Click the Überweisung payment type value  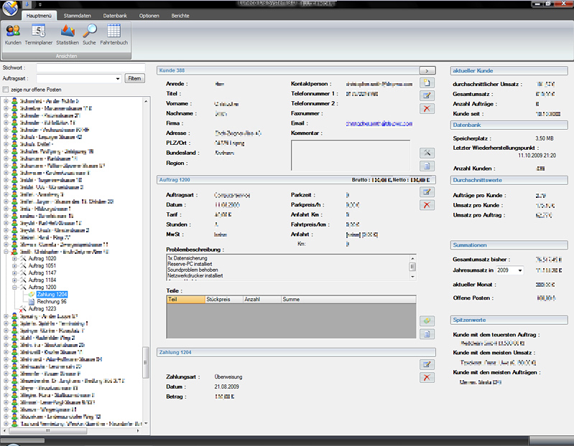tap(228, 377)
